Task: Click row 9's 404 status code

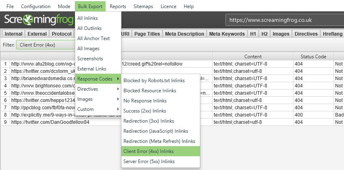Action: click(313, 122)
